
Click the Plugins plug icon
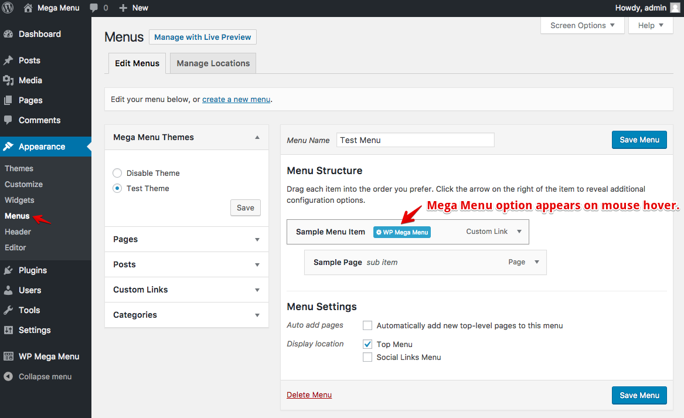coord(8,270)
